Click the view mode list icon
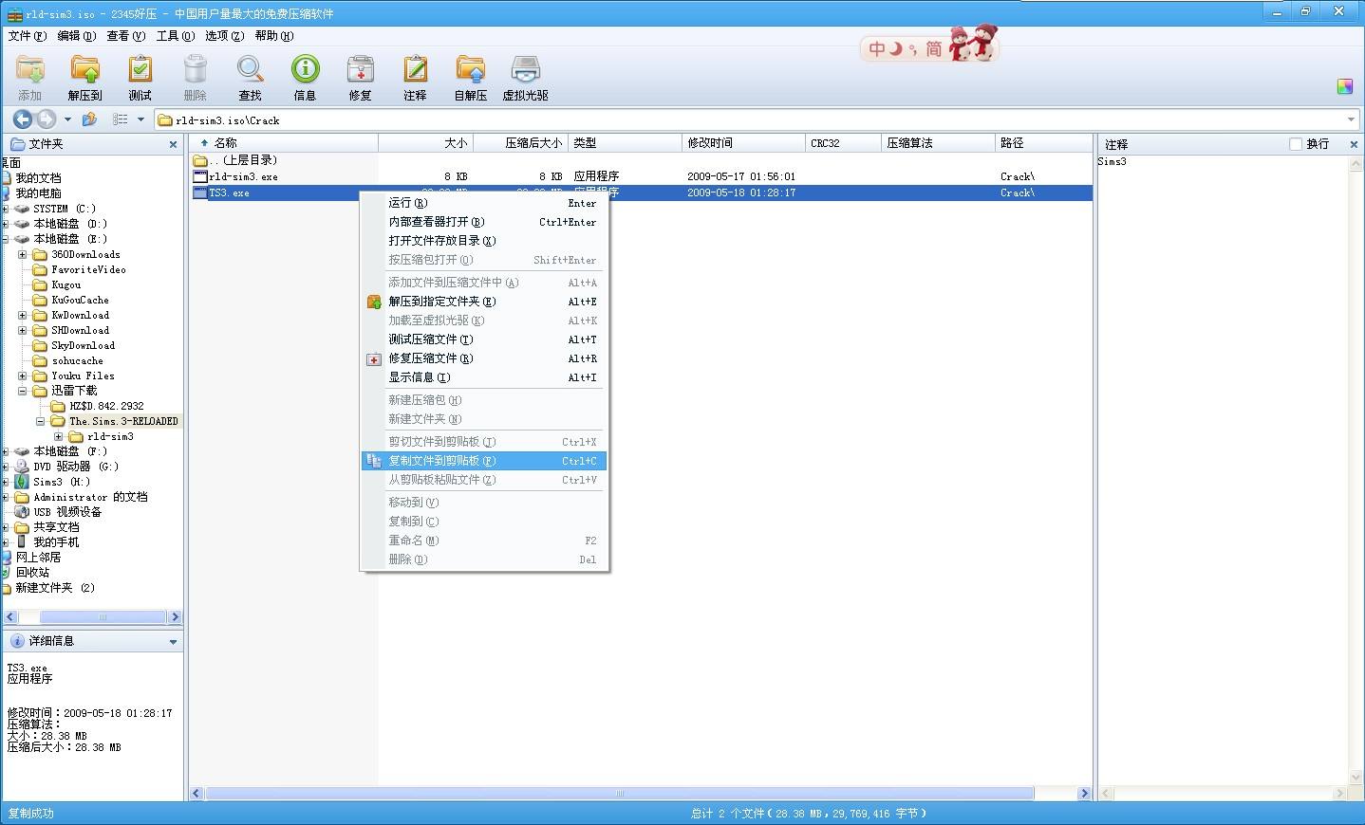This screenshot has height=825, width=1365. pos(121,119)
